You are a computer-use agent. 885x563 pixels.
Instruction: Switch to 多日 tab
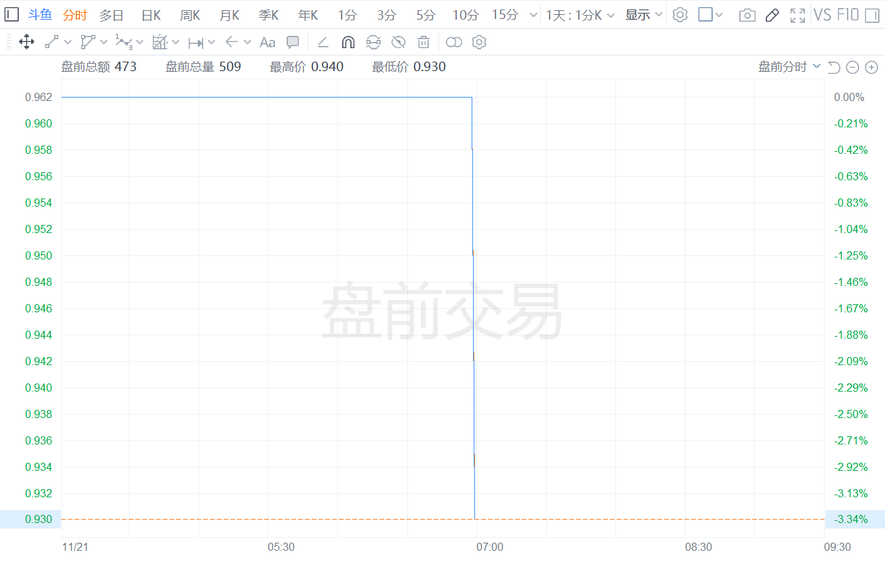point(112,15)
